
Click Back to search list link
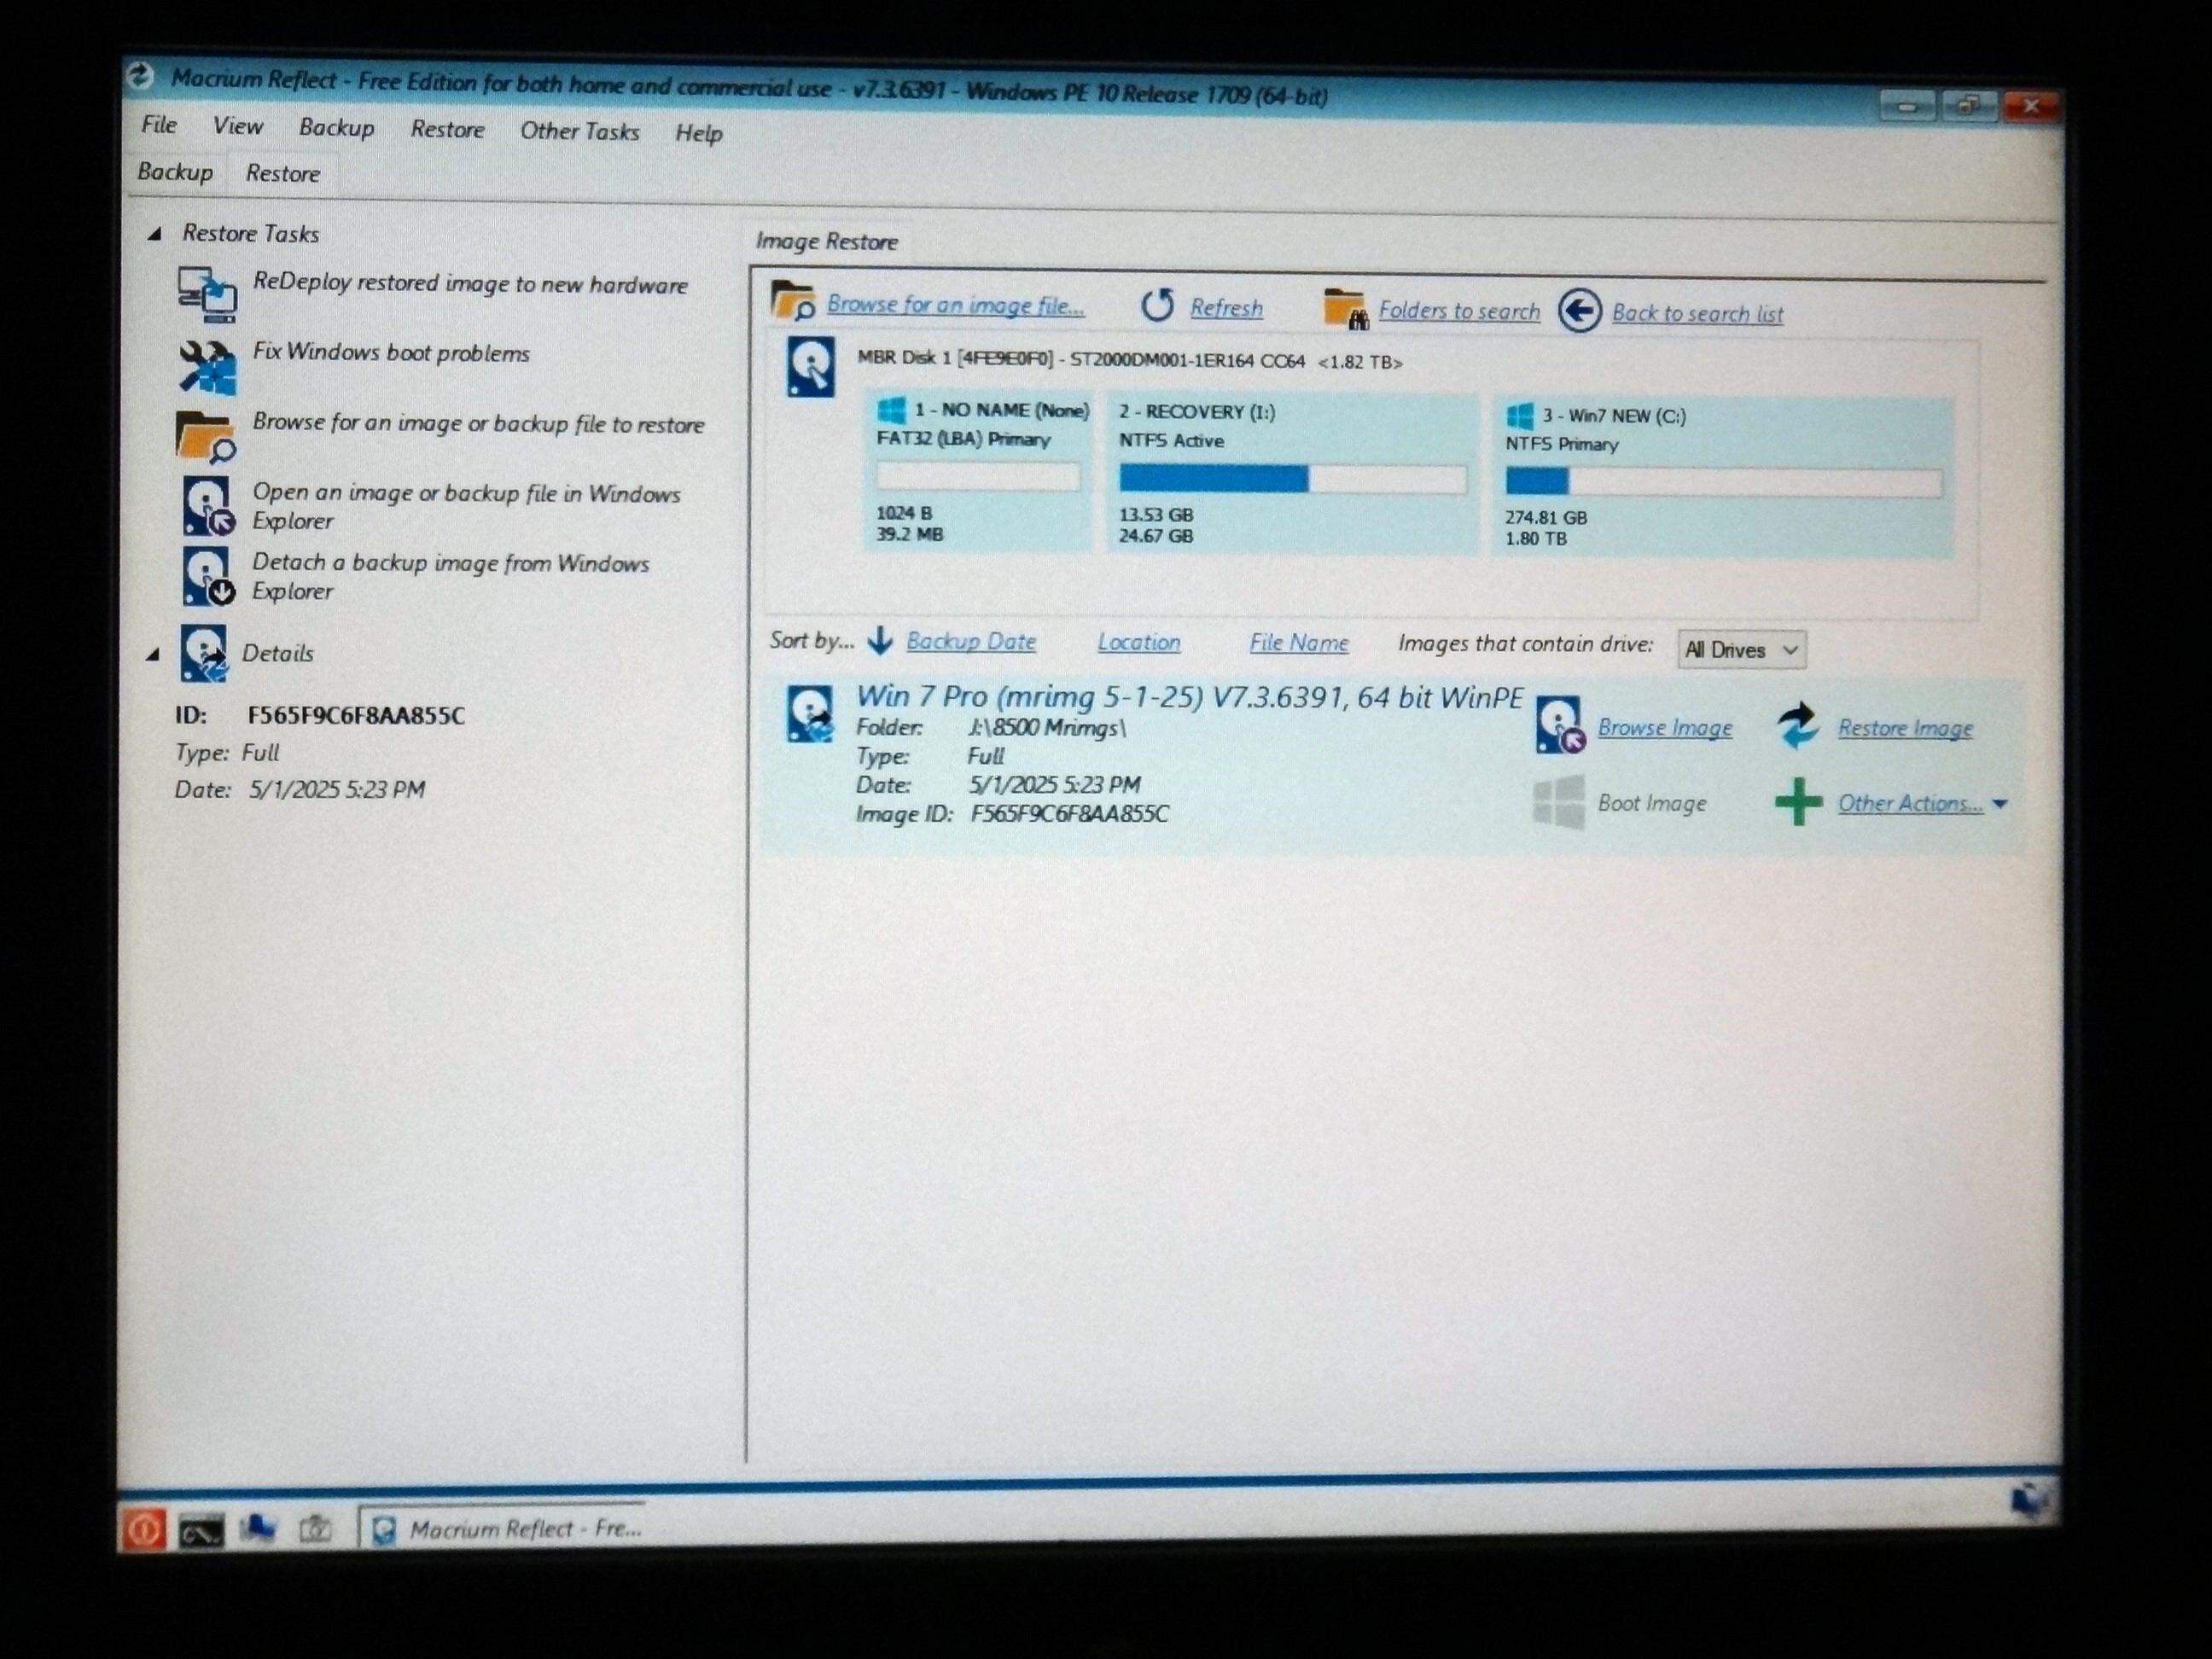pos(1697,313)
